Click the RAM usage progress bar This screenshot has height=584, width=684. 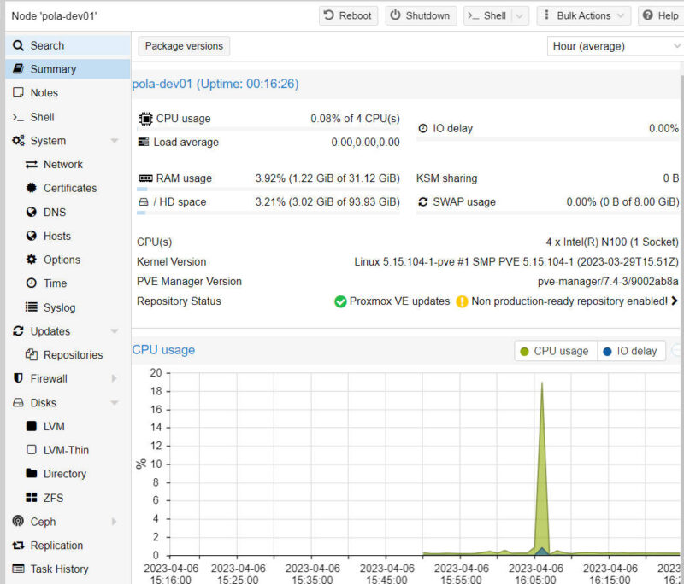pos(268,189)
